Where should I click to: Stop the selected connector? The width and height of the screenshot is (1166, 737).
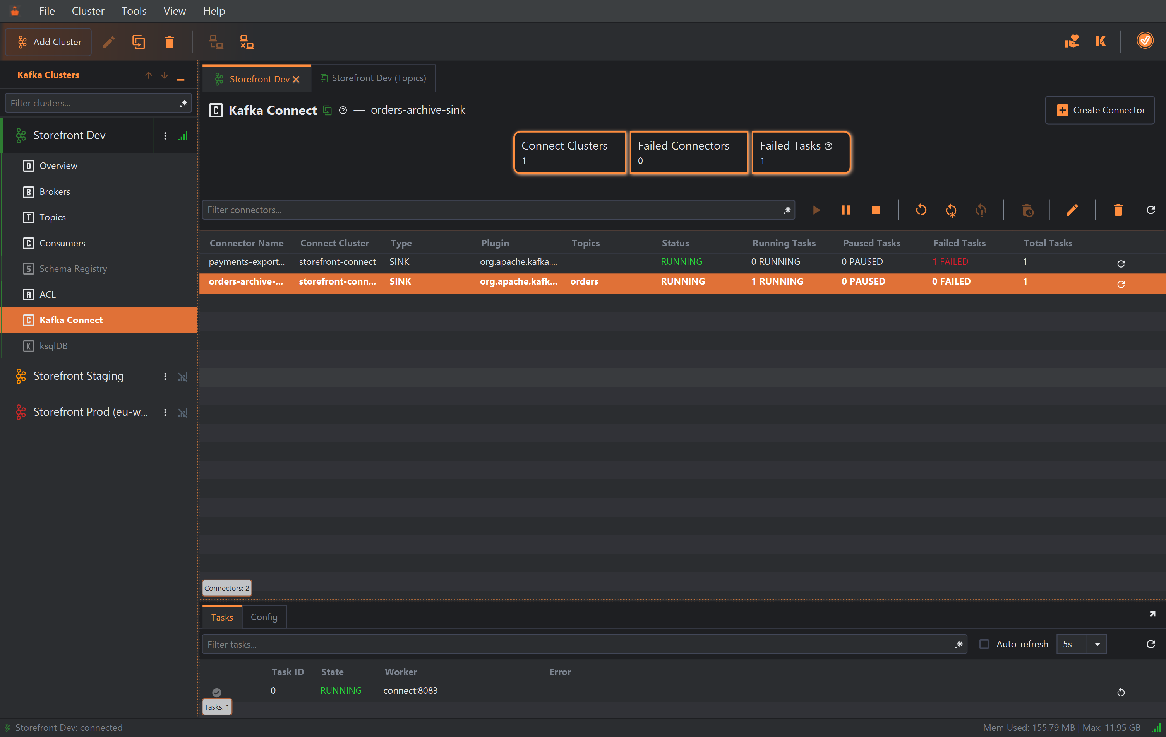coord(876,210)
